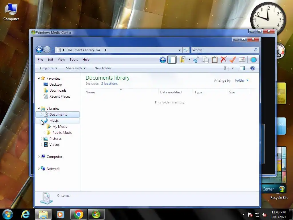This screenshot has width=293, height=220.
Task: Expand the Public Music folder
Action: pyautogui.click(x=44, y=132)
